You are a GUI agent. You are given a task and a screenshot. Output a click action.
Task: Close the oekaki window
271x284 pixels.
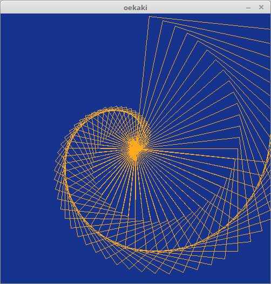click(x=261, y=8)
